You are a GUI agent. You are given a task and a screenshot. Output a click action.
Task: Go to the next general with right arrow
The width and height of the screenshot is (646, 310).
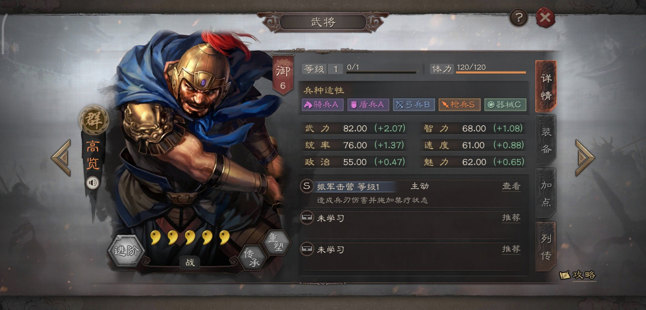pos(585,158)
